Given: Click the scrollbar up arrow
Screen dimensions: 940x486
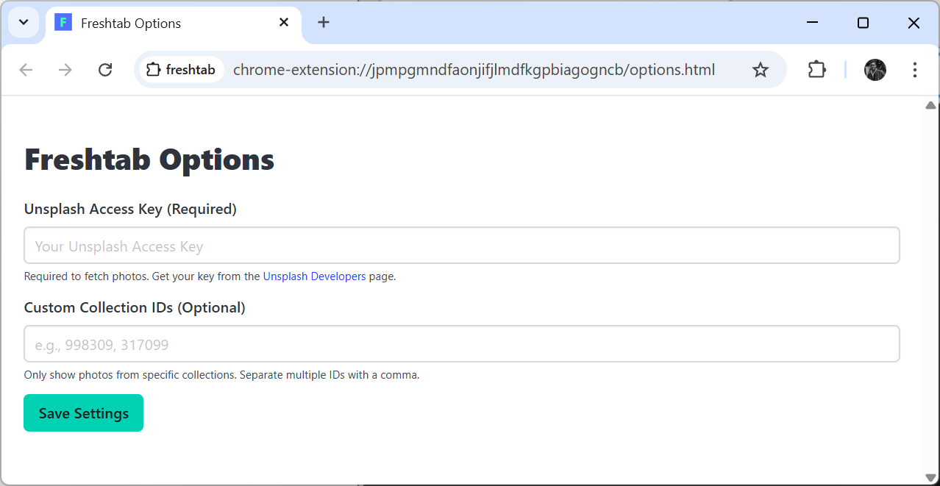Looking at the screenshot, I should pos(931,104).
